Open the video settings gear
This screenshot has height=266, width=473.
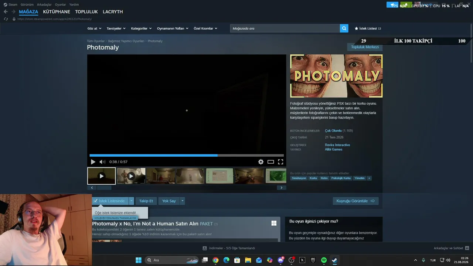click(x=261, y=162)
